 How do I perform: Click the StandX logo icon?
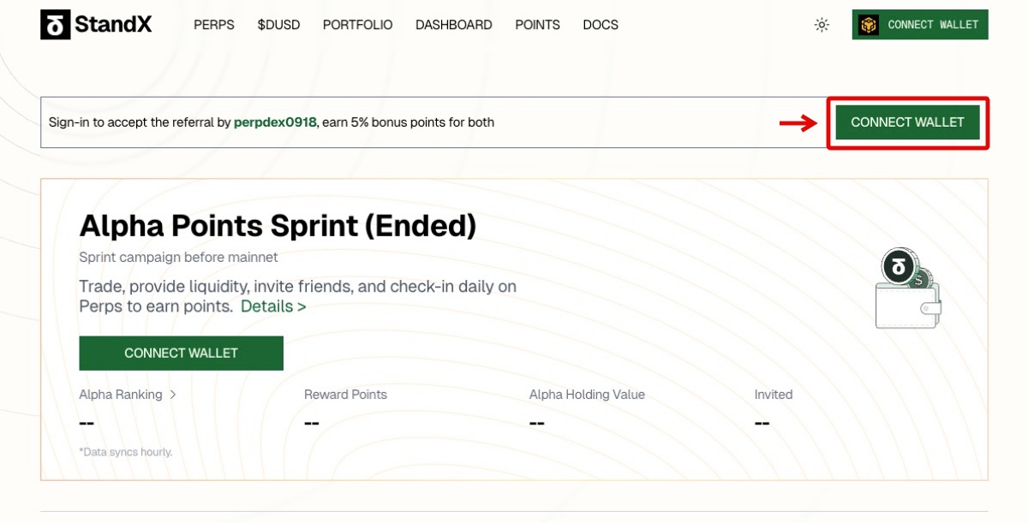[x=55, y=25]
